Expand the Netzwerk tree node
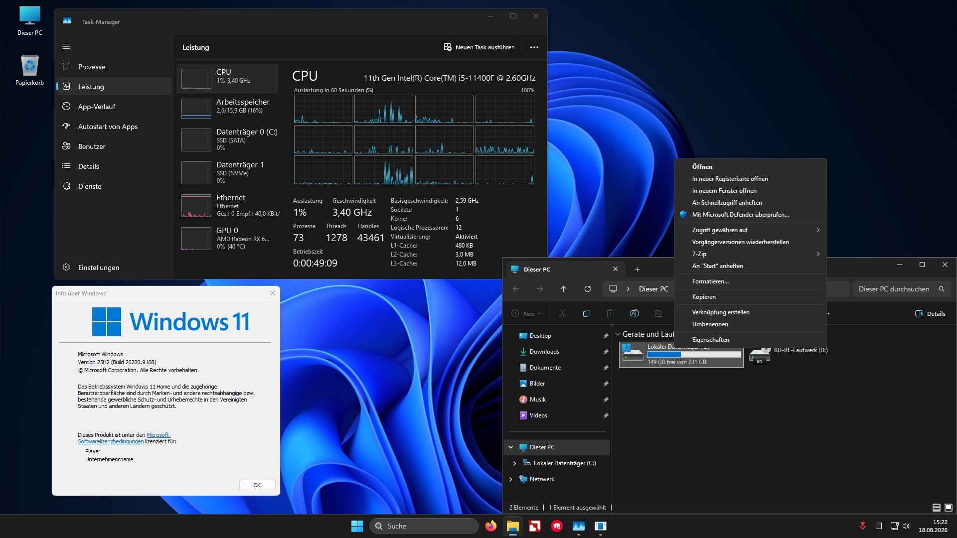Image resolution: width=957 pixels, height=538 pixels. pyautogui.click(x=511, y=479)
